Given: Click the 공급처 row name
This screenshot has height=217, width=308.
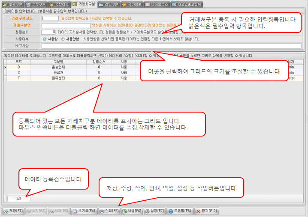Looking at the screenshot, I should pyautogui.click(x=58, y=73).
